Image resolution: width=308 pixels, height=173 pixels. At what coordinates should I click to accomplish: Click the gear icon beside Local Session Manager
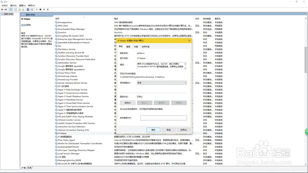click(x=56, y=153)
